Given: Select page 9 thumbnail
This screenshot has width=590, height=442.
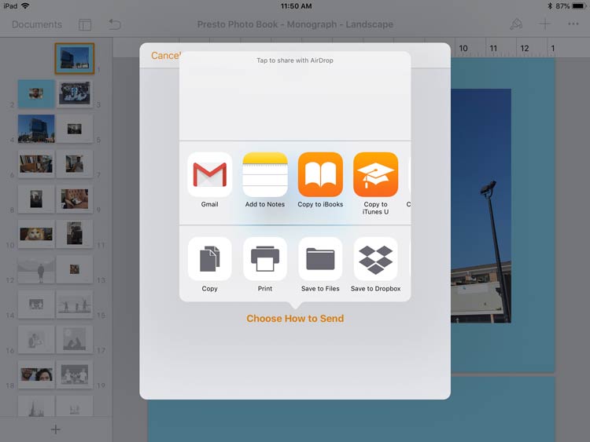Looking at the screenshot, I should tap(75, 199).
